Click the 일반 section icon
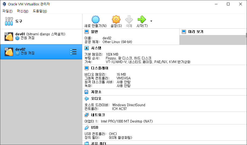The height and width of the screenshot is (145, 247). point(86,32)
